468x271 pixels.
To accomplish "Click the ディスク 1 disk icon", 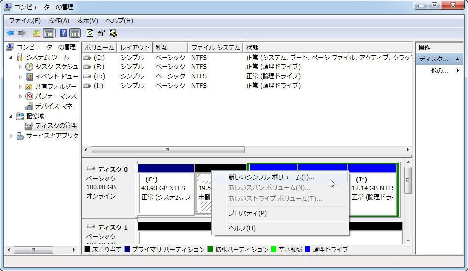I will pyautogui.click(x=91, y=227).
